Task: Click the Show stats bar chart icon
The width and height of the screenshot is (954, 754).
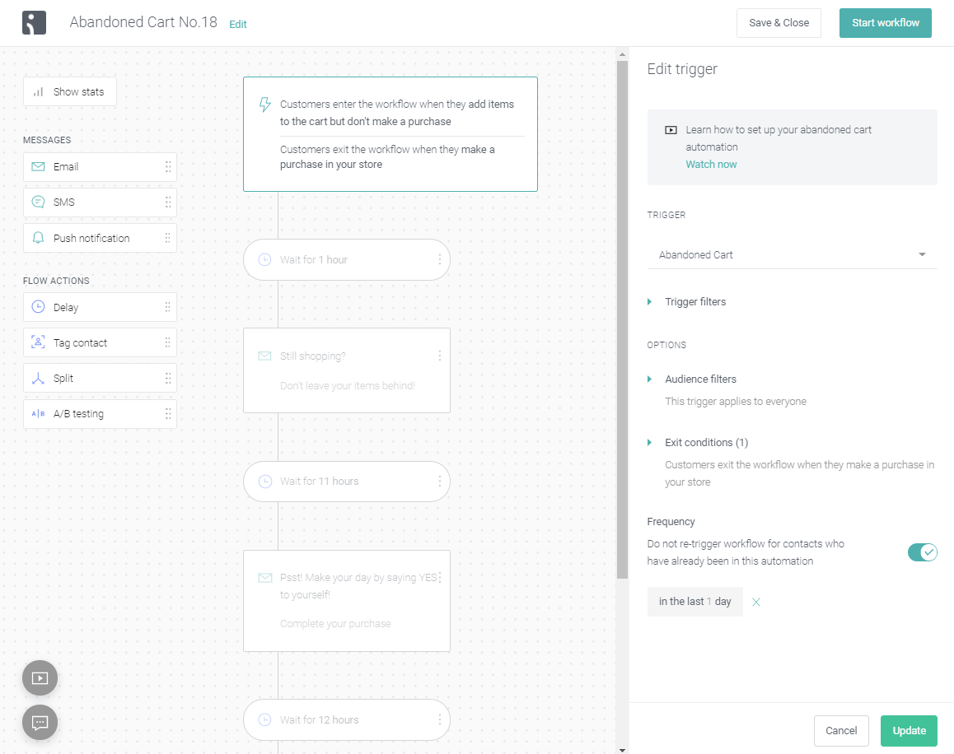Action: pyautogui.click(x=39, y=92)
